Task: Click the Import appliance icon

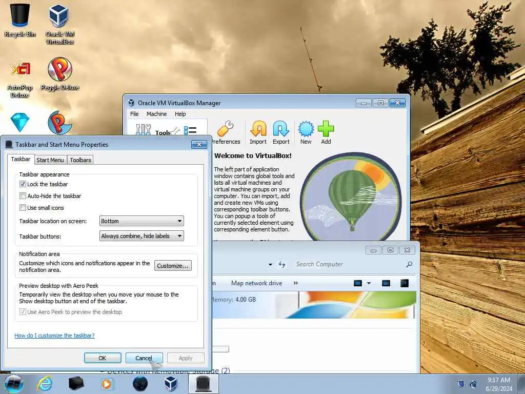Action: coord(258,129)
